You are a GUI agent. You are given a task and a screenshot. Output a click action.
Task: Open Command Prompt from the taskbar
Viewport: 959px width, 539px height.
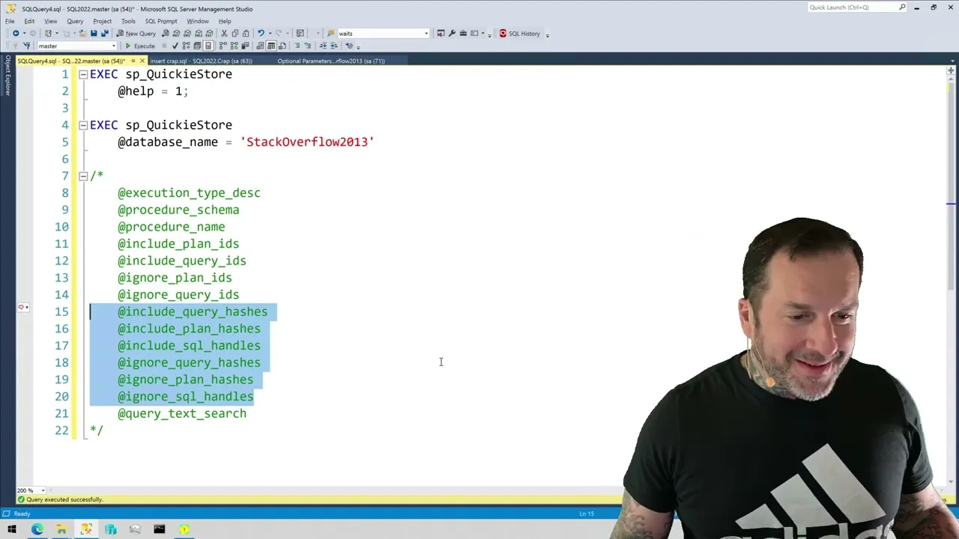[x=160, y=529]
